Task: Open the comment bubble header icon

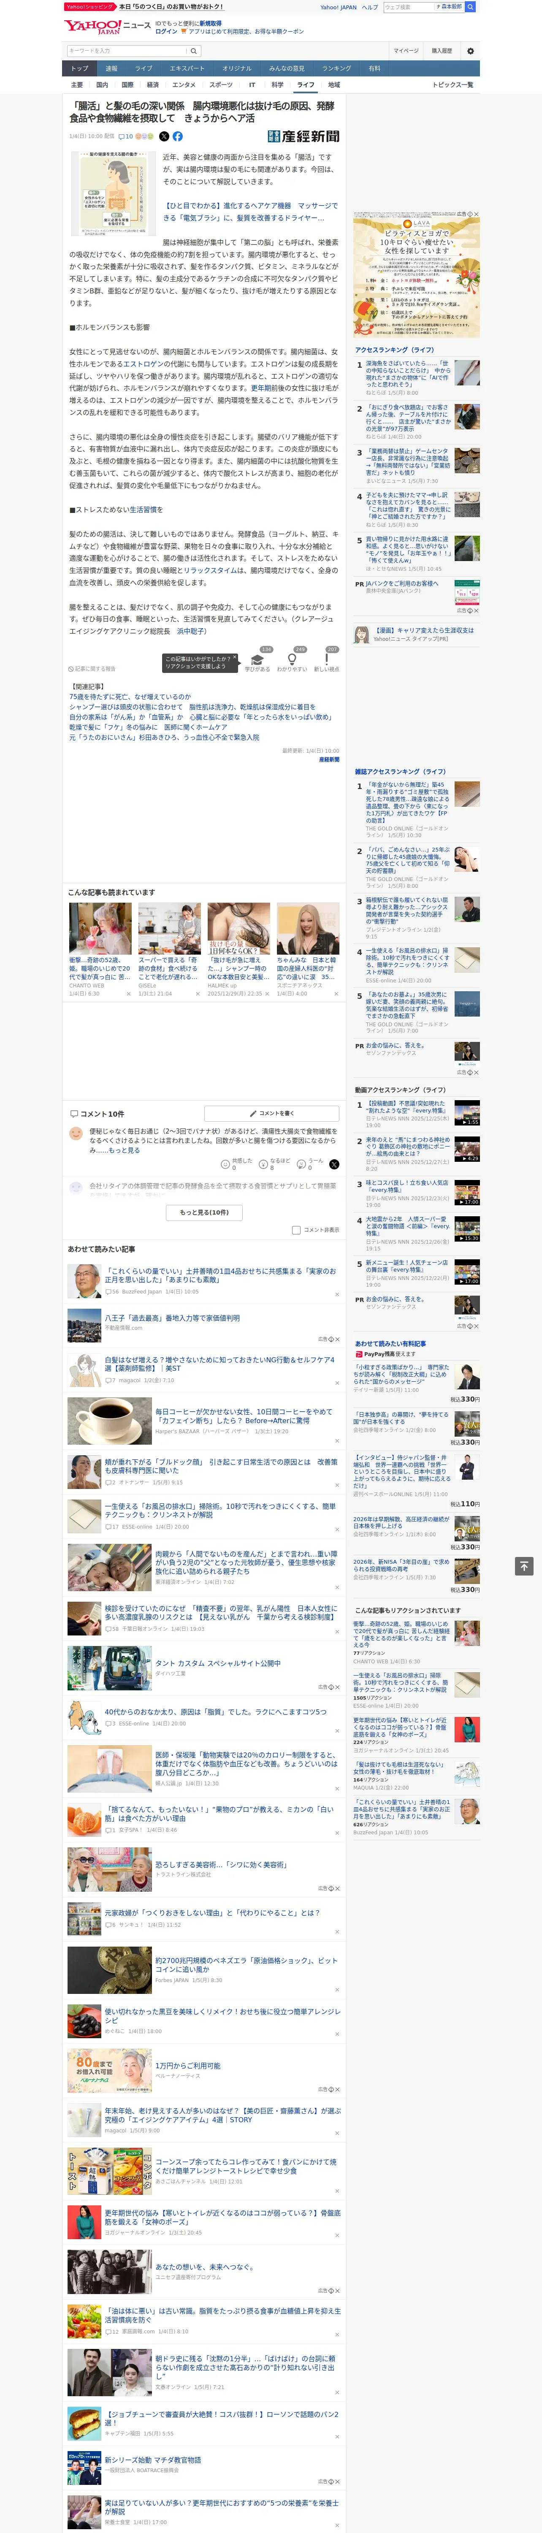Action: 74,1114
